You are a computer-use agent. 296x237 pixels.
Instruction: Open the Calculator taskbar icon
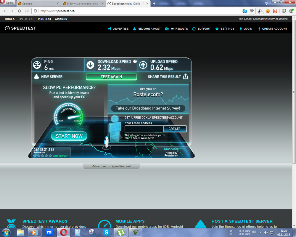78,233
